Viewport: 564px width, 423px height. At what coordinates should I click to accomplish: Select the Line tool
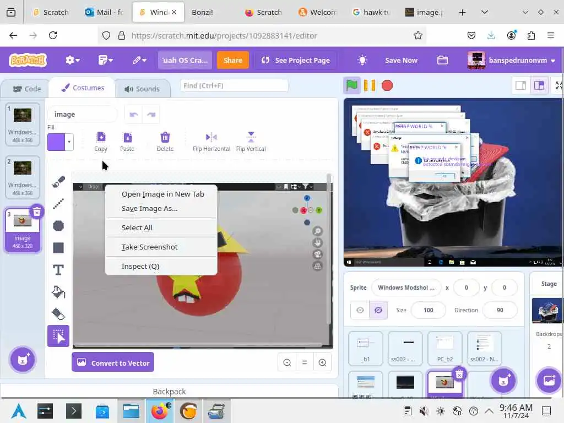(58, 204)
